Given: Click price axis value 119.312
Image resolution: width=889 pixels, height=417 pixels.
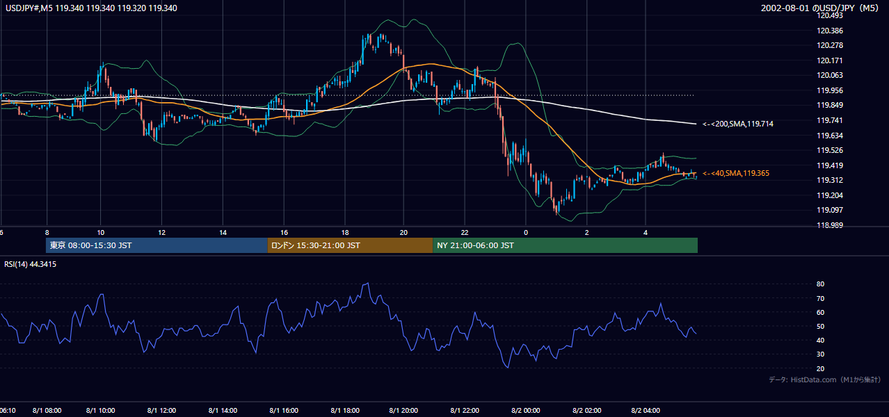Looking at the screenshot, I should pos(831,180).
